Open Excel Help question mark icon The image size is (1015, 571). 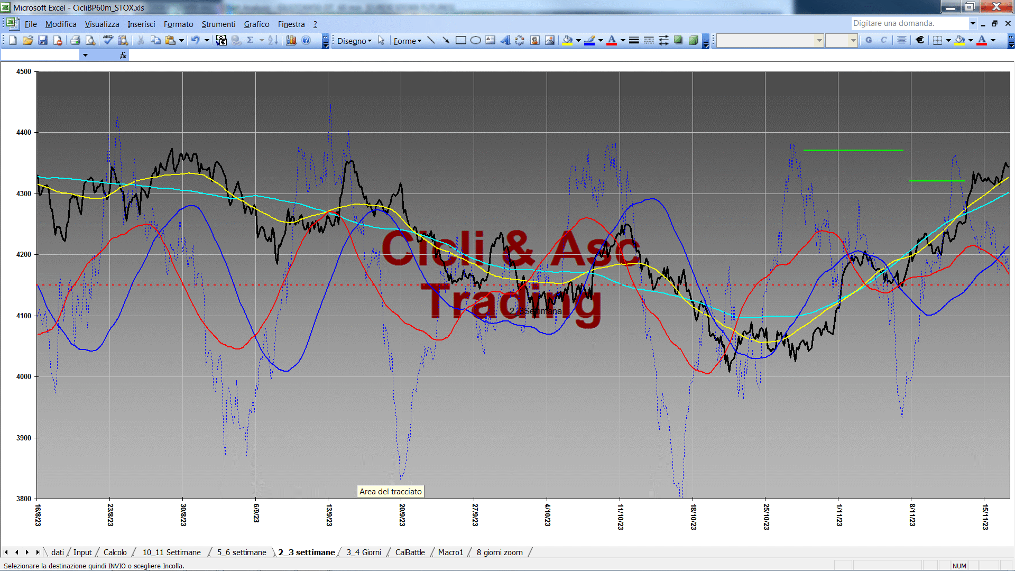click(x=306, y=40)
